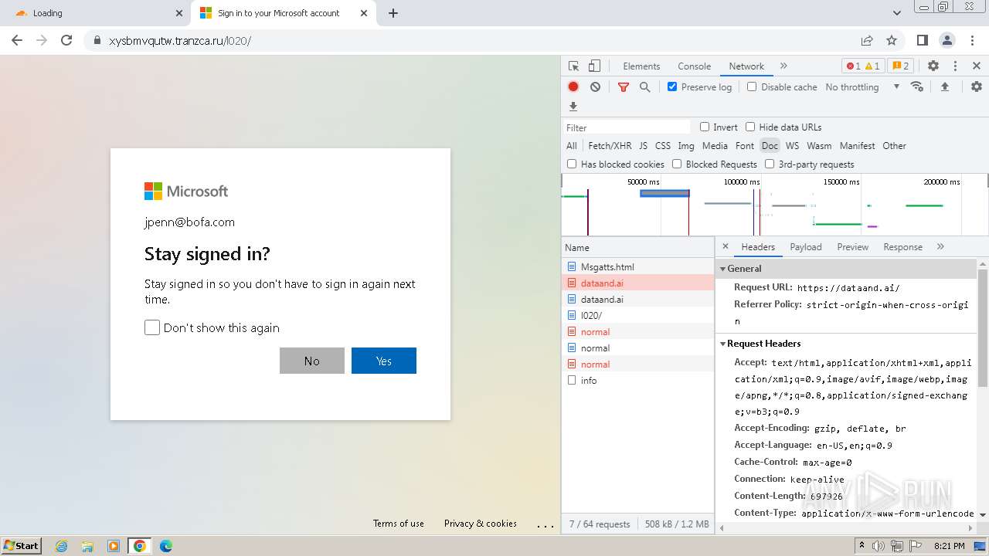
Task: Open the Chrome profile avatar
Action: coord(947,40)
